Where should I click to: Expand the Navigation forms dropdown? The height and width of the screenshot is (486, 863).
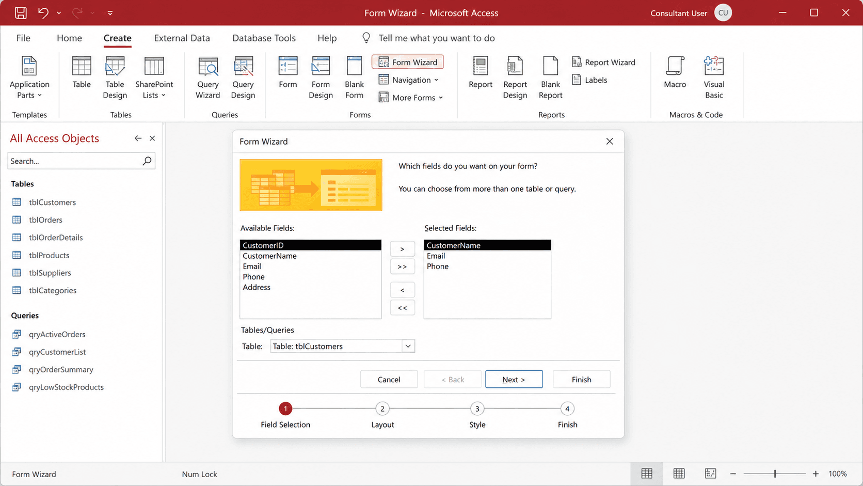pyautogui.click(x=408, y=80)
